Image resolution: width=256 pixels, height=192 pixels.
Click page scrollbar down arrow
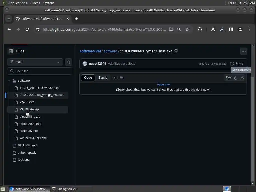point(253,183)
